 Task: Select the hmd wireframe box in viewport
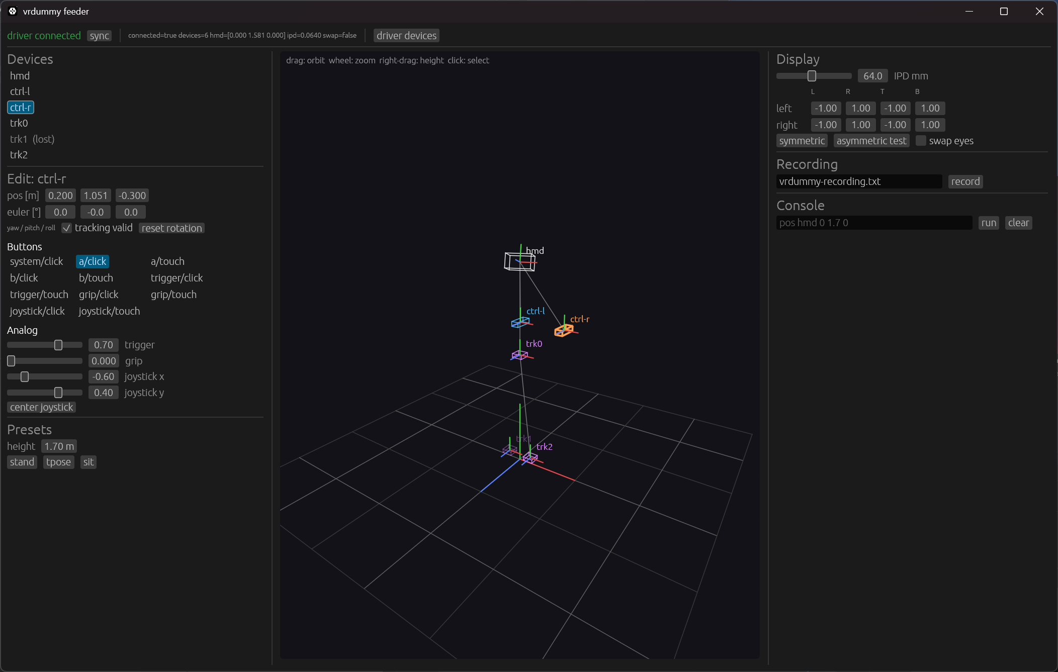[x=519, y=261]
